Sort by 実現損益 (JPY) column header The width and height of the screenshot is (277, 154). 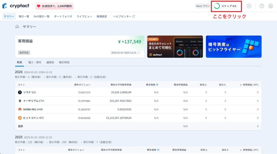(249, 85)
